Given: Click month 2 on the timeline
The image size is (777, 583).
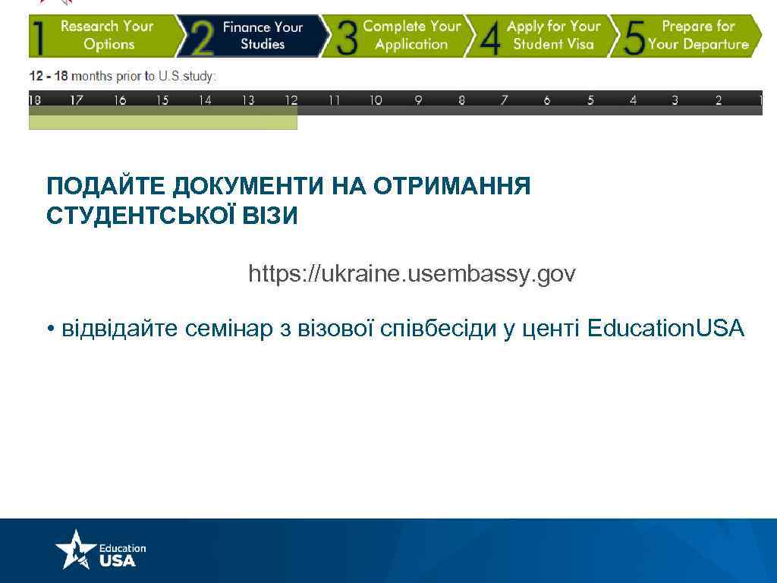Looking at the screenshot, I should pyautogui.click(x=719, y=100).
